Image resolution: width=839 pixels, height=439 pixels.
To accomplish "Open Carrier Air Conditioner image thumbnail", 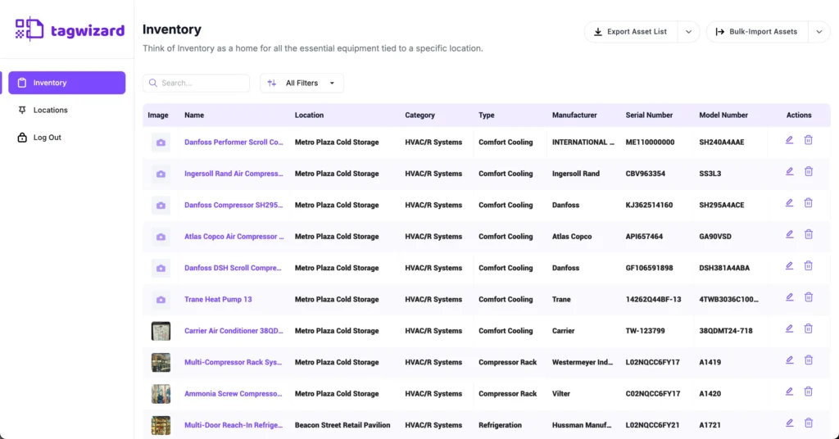I will click(x=161, y=331).
